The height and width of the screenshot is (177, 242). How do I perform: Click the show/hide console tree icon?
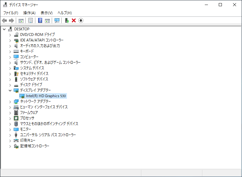click(21, 20)
